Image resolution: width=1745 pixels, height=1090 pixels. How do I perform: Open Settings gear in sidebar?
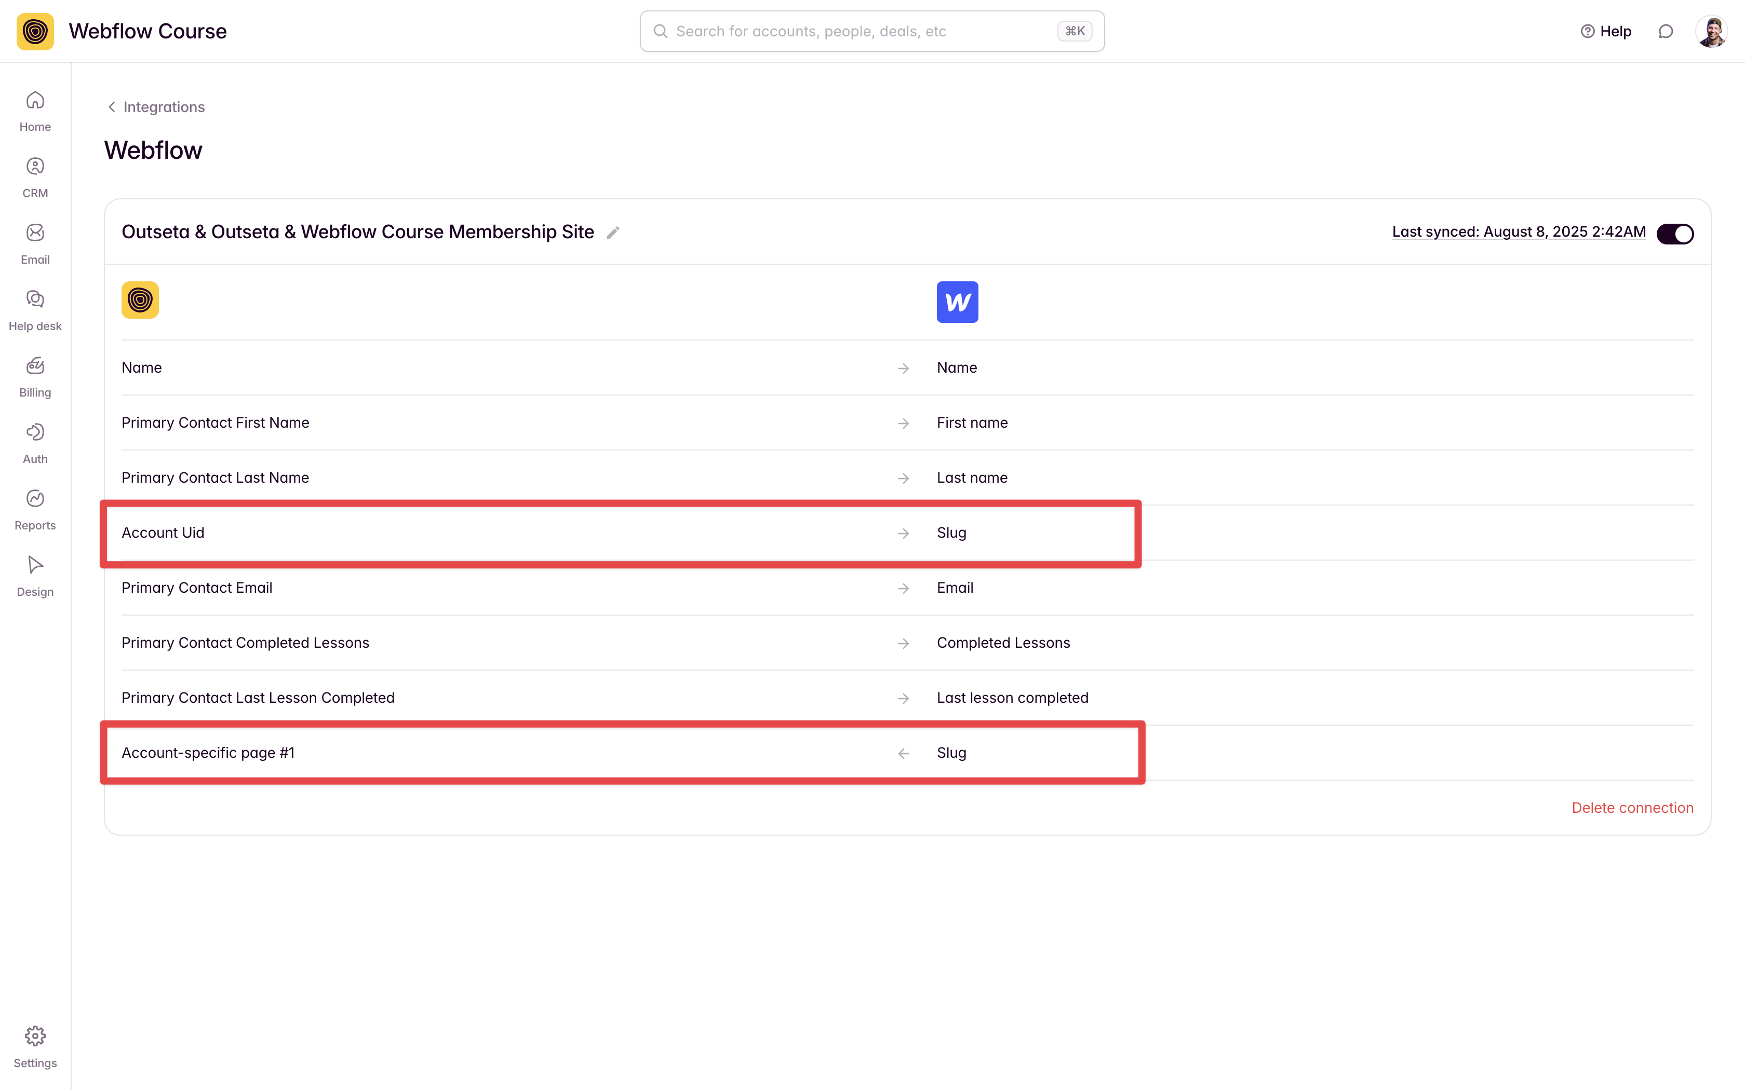[x=35, y=1046]
